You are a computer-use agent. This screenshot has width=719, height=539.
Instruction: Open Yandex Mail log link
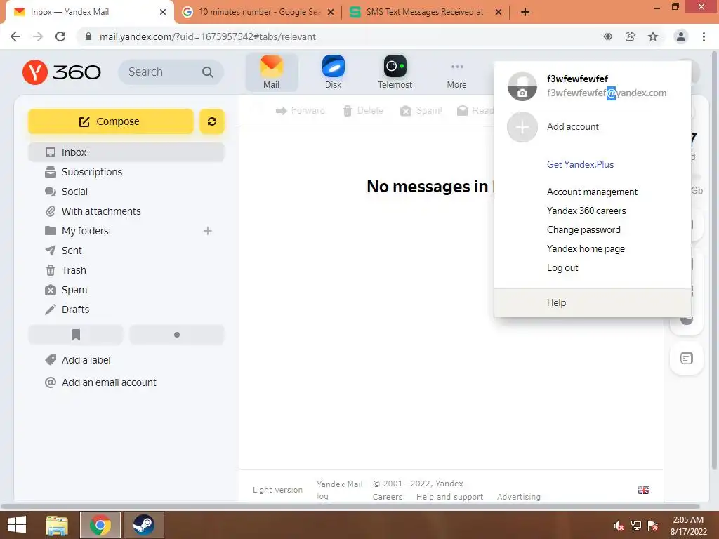click(x=339, y=490)
